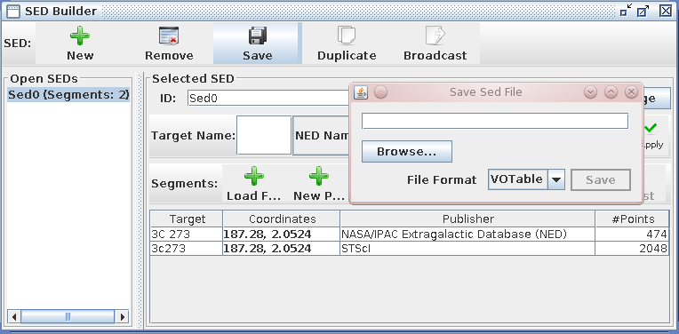
Task: Select Sed0 (Segments: 2) in Open SEDs
Action: (68, 95)
